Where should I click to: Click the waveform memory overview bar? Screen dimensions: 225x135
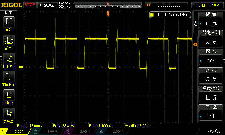click(108, 5)
